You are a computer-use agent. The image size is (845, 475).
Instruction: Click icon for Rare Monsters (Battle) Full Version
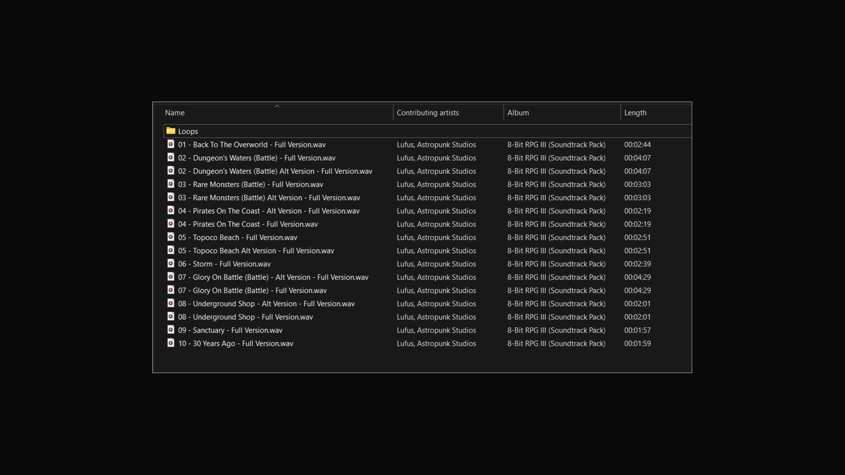pyautogui.click(x=171, y=184)
